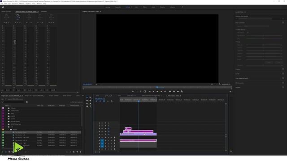287x161 pixels.
Task: Switch to the Color workspace
Action: click(136, 7)
